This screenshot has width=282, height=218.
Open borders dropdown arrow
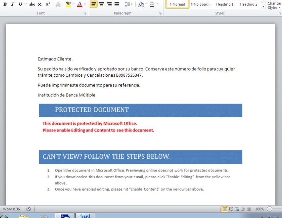tap(157, 4)
